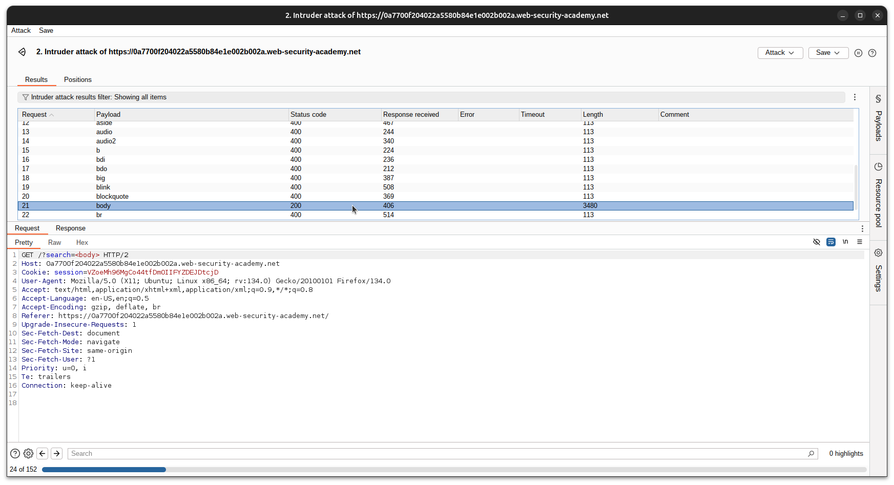Screen dimensions: 894x485
Task: Sort by the Comment column header
Action: (x=756, y=115)
